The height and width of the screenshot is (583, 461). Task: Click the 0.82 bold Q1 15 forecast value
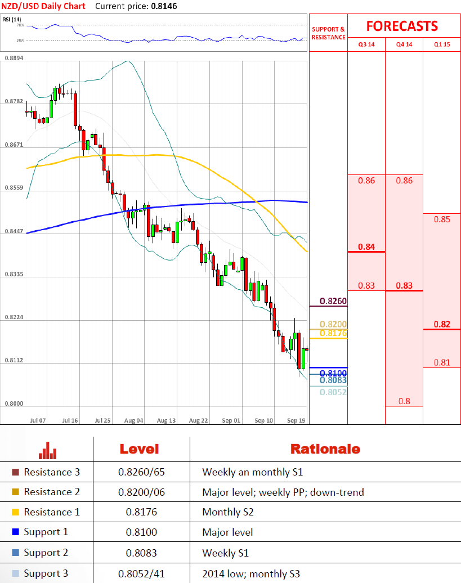(x=442, y=324)
